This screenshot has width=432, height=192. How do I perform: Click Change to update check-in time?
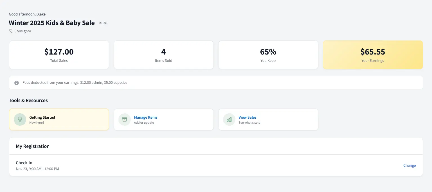tap(409, 165)
